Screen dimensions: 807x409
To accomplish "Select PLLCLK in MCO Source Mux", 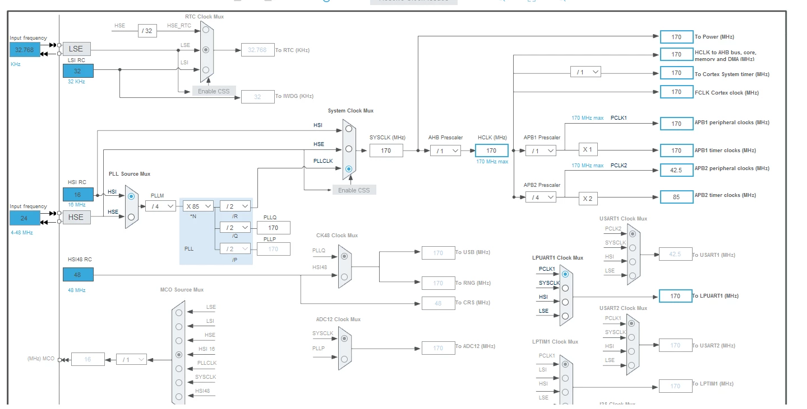I will pyautogui.click(x=179, y=369).
